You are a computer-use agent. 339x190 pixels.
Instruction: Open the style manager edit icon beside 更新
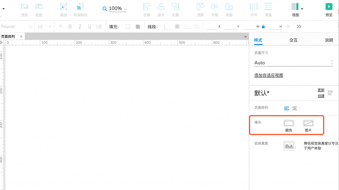(x=330, y=93)
